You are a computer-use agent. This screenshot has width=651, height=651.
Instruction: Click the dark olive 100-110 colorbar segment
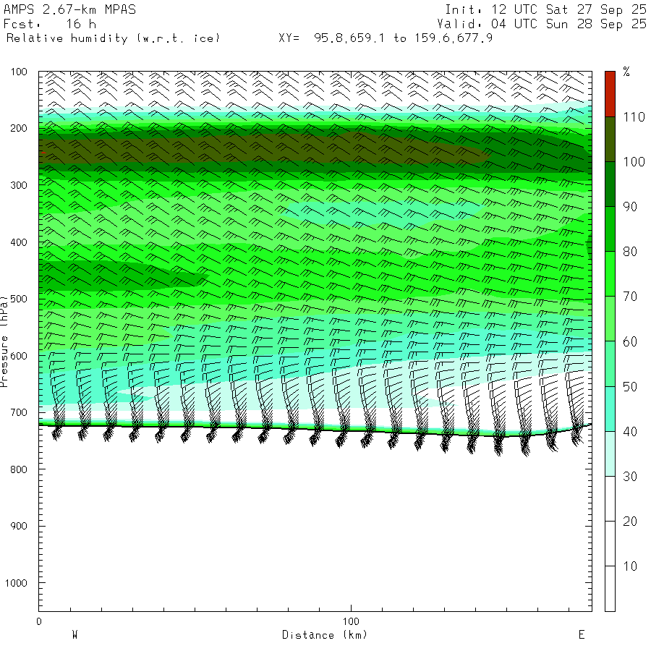point(610,139)
